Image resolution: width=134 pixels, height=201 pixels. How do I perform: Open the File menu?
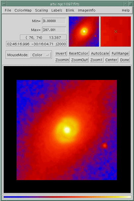[x=8, y=10]
